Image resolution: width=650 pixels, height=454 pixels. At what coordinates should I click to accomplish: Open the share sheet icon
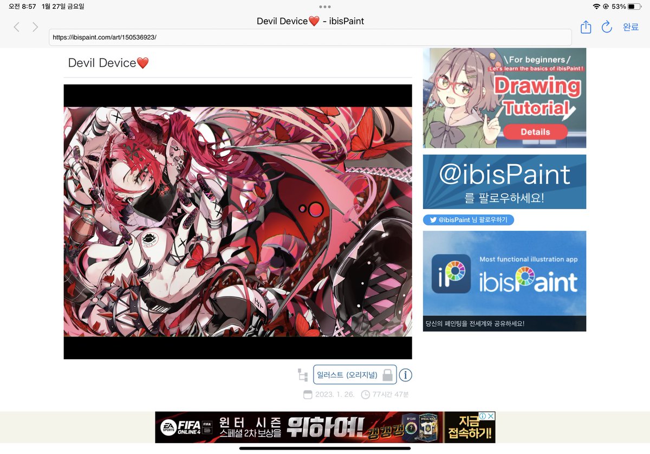[x=586, y=27]
